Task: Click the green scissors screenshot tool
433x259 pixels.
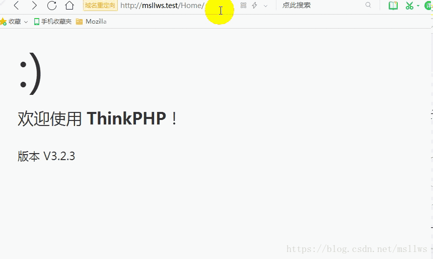Action: 409,6
